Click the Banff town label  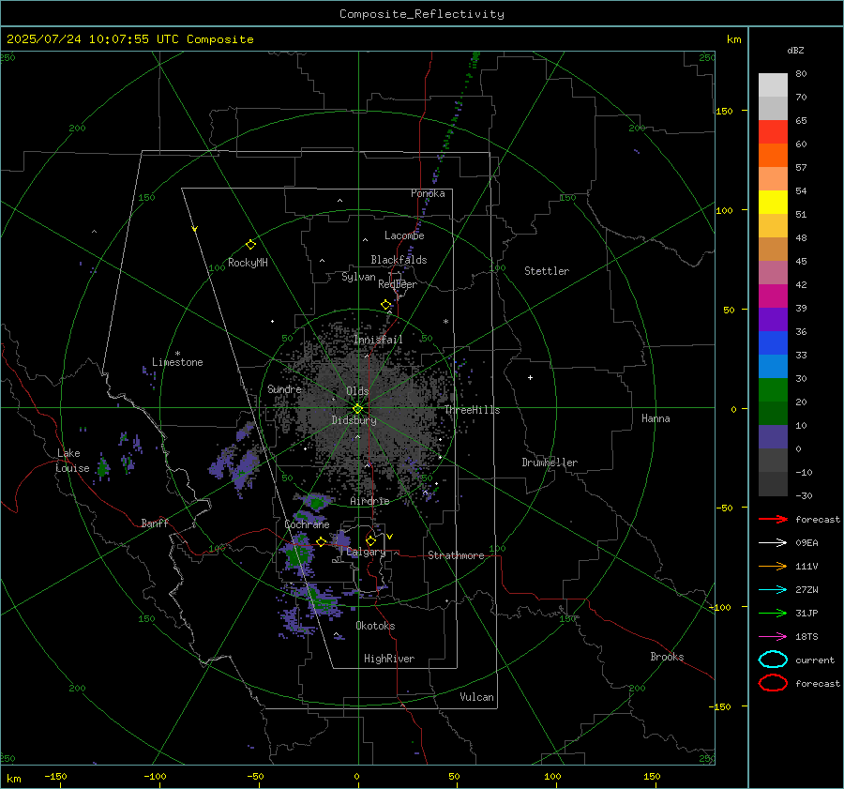[x=155, y=523]
